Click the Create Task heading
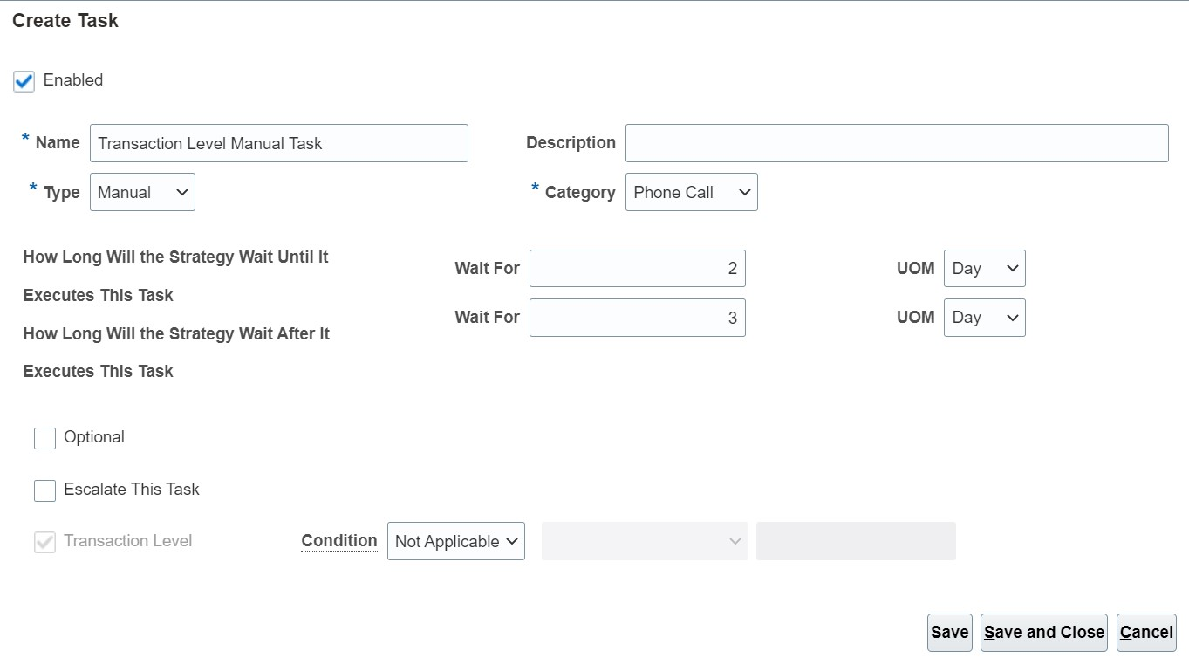 click(x=65, y=21)
